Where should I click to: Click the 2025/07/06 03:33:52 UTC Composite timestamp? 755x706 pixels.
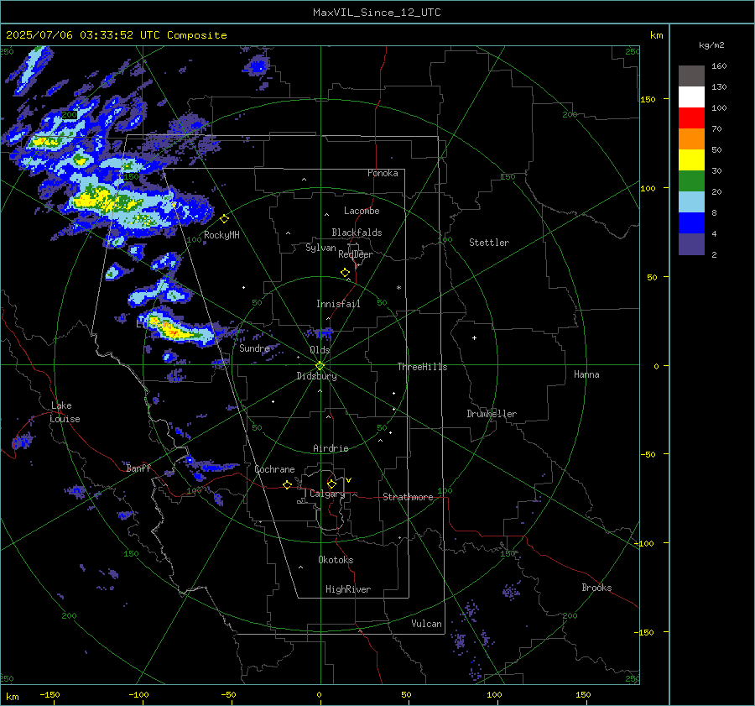tap(116, 35)
